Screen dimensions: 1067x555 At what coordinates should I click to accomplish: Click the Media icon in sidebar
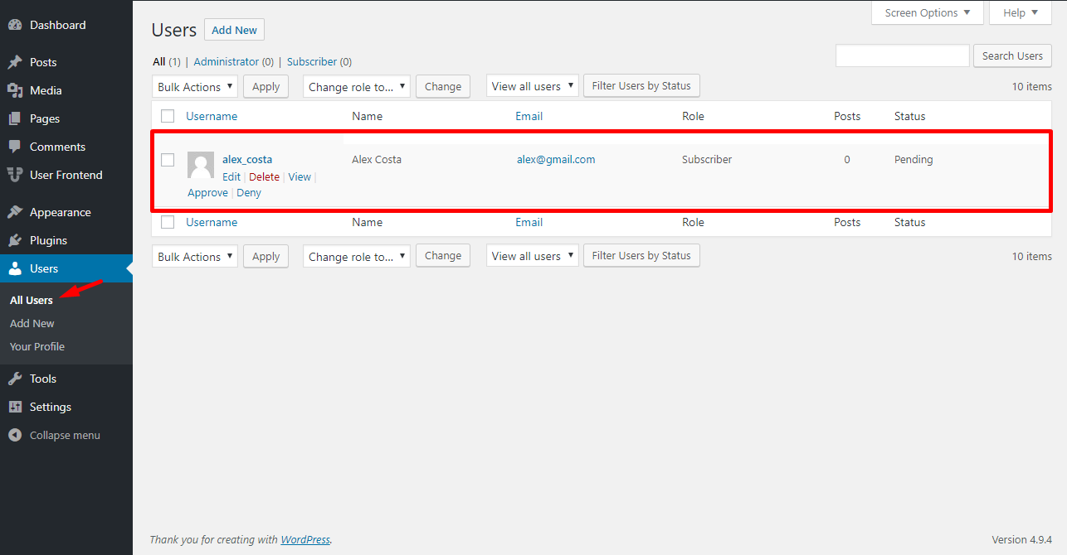[15, 90]
